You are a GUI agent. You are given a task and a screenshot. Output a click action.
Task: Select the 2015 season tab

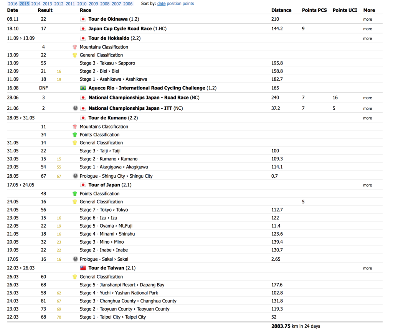coord(24,4)
